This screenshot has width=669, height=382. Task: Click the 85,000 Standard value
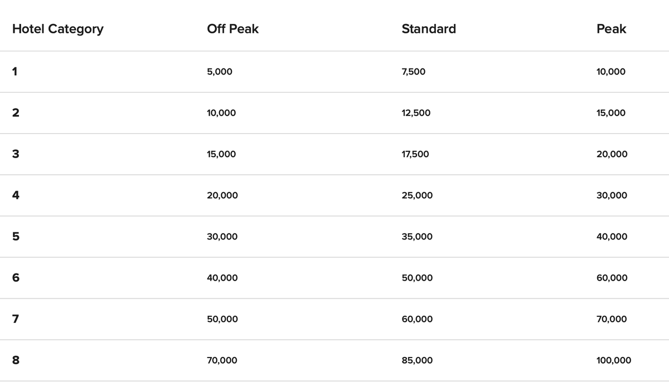point(417,360)
